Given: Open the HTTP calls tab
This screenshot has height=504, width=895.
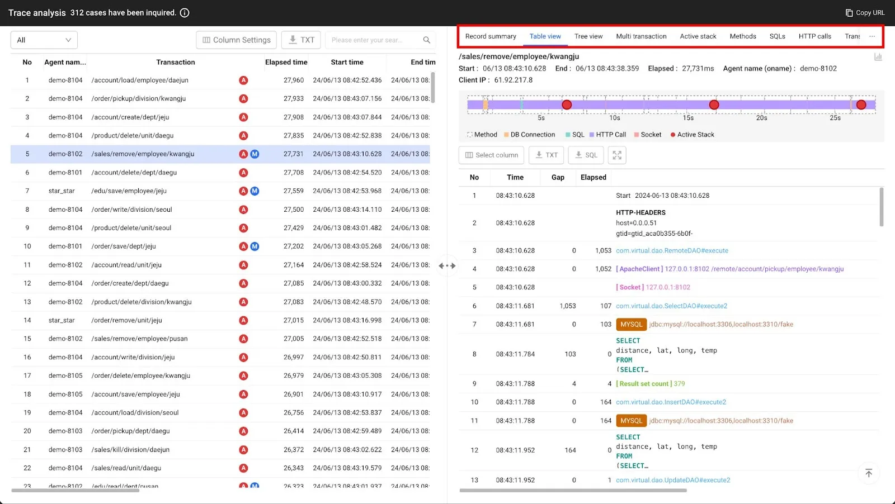Looking at the screenshot, I should 814,36.
